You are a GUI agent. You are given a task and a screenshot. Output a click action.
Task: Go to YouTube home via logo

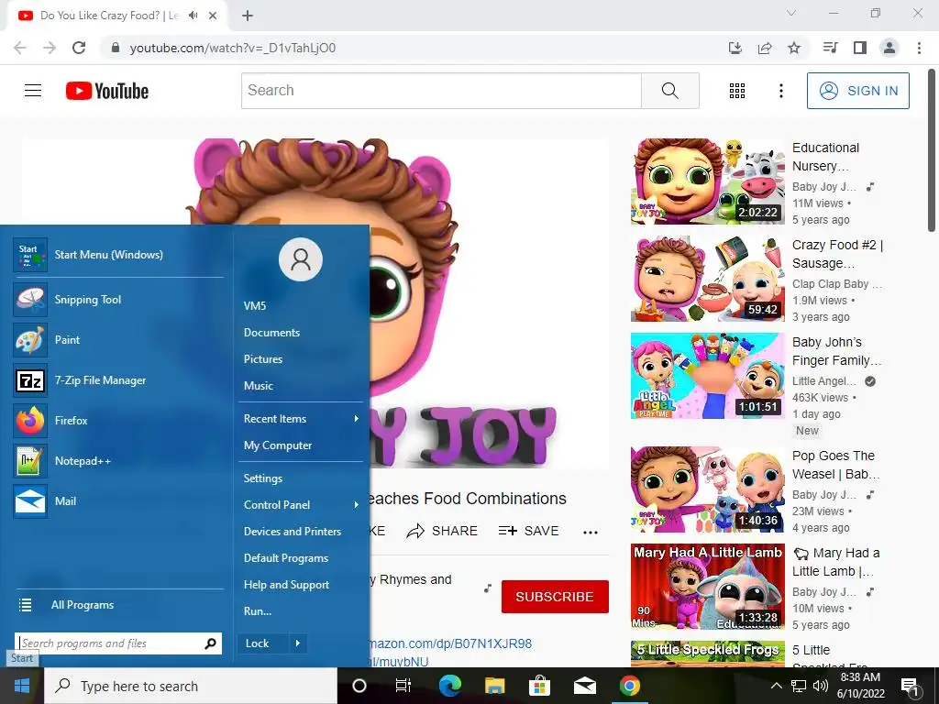[107, 91]
